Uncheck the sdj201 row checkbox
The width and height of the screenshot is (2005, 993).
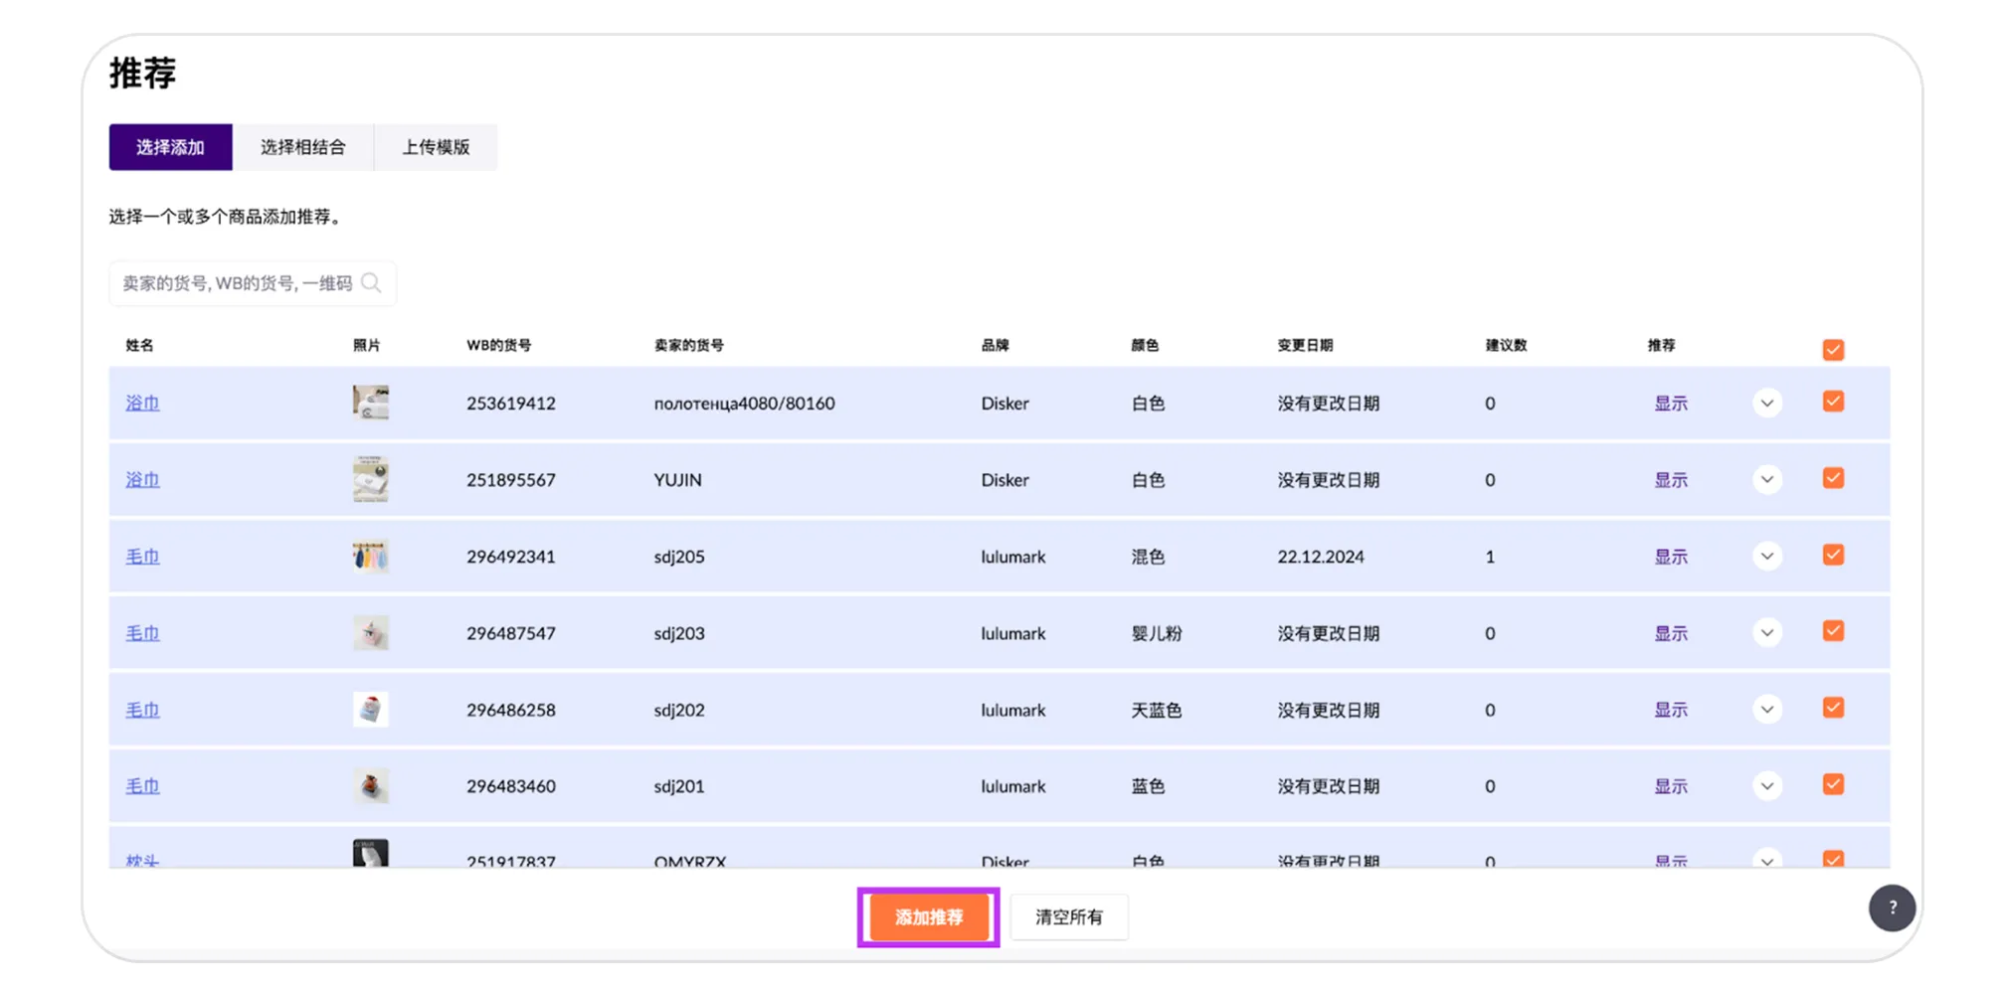(1833, 784)
